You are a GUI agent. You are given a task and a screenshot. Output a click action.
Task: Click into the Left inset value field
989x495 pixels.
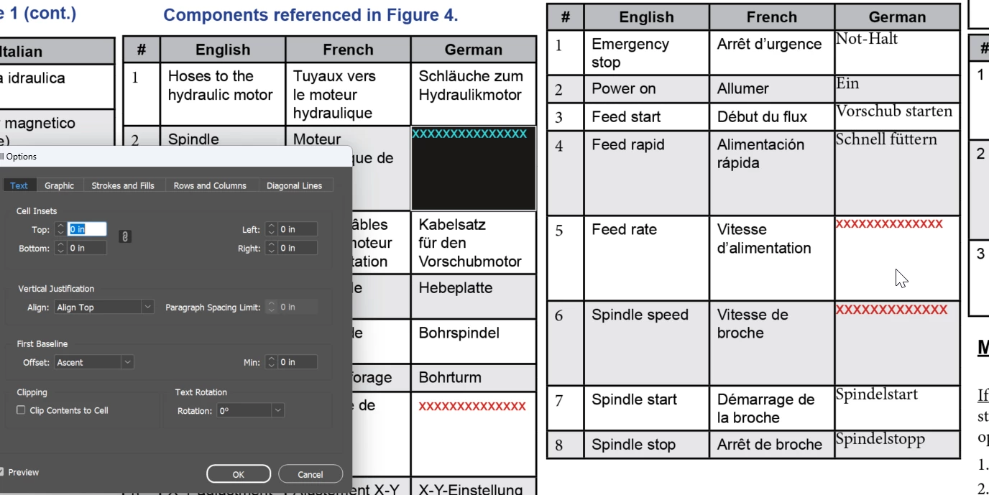coord(298,229)
